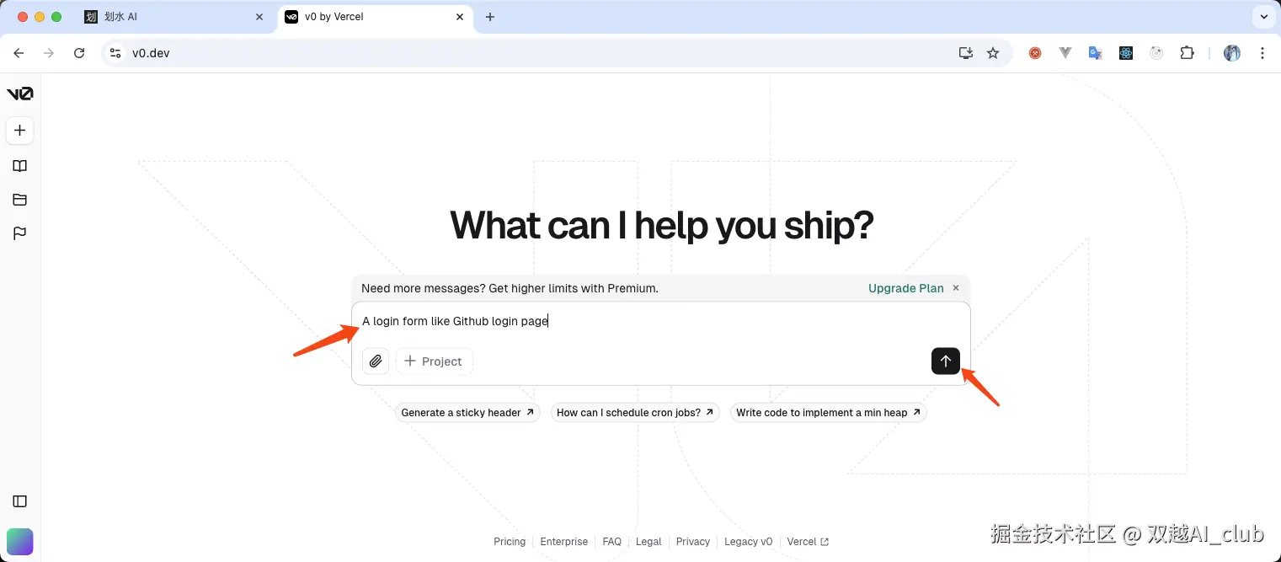The width and height of the screenshot is (1281, 562).
Task: Attach a file with paperclip icon
Action: pos(376,361)
